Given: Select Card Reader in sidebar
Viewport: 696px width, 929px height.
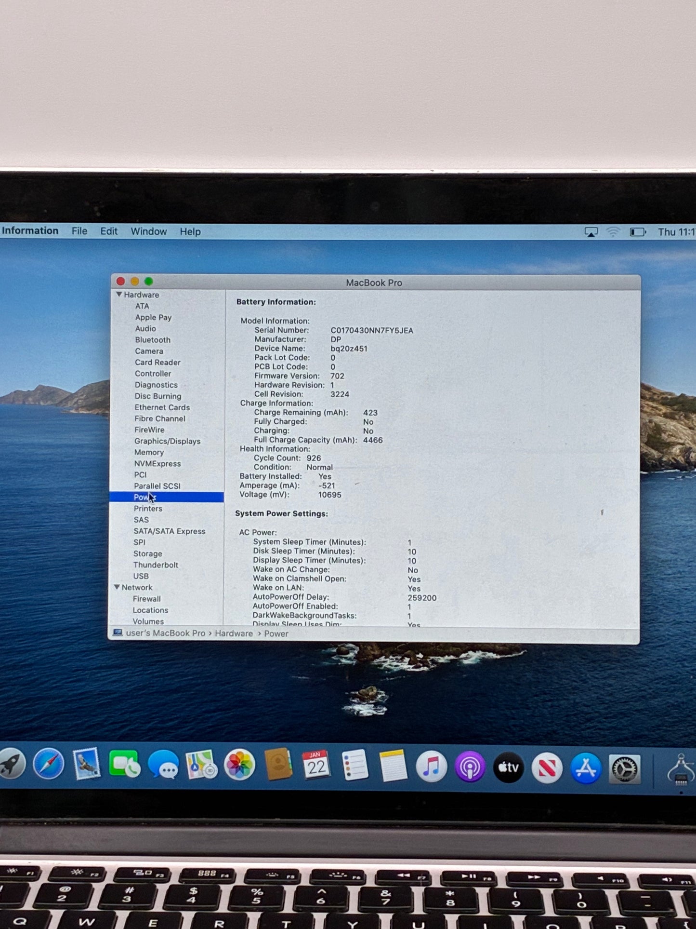Looking at the screenshot, I should tap(158, 362).
